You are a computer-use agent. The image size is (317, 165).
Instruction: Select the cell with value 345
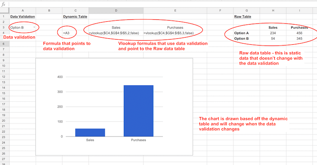(300, 38)
